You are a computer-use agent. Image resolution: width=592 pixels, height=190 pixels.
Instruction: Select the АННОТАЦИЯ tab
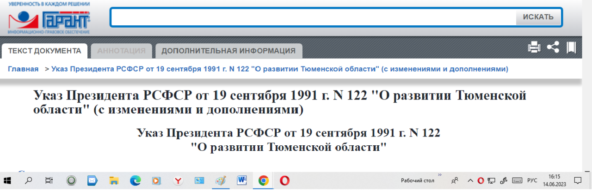pyautogui.click(x=121, y=51)
